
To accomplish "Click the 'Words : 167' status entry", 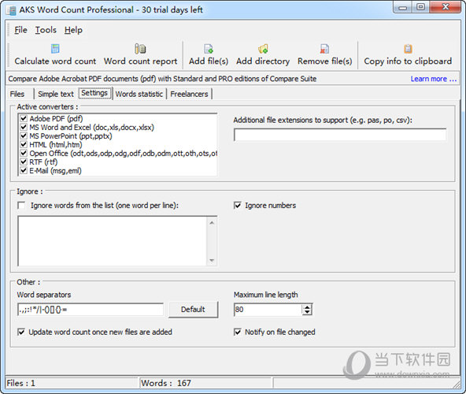I will 166,383.
